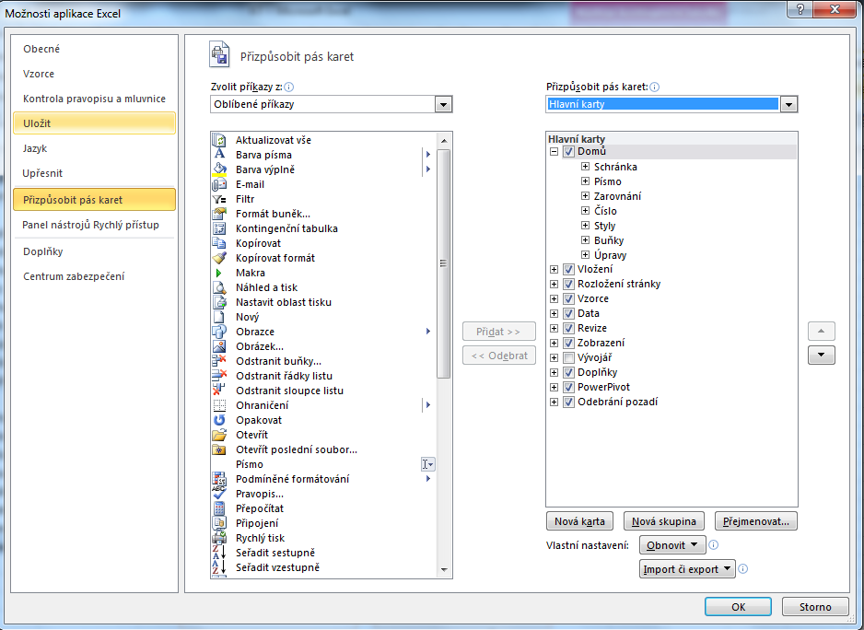The height and width of the screenshot is (630, 864).
Task: Enable the Vývojář tab checkbox
Action: tap(568, 358)
